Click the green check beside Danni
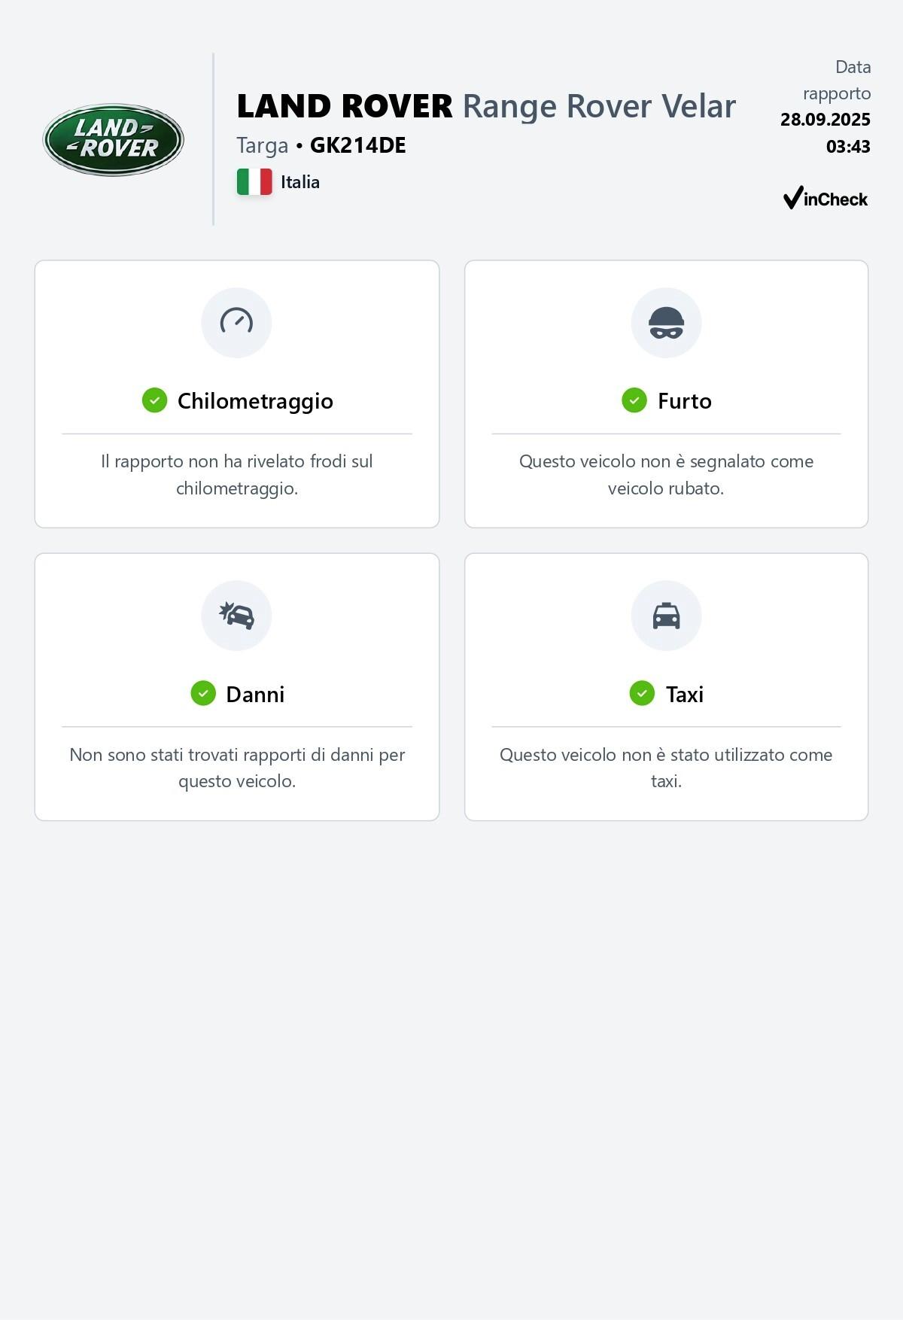This screenshot has width=903, height=1320. coord(203,693)
